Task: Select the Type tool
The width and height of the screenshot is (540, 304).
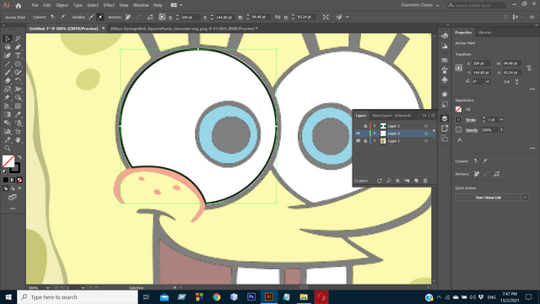Action: click(x=18, y=56)
